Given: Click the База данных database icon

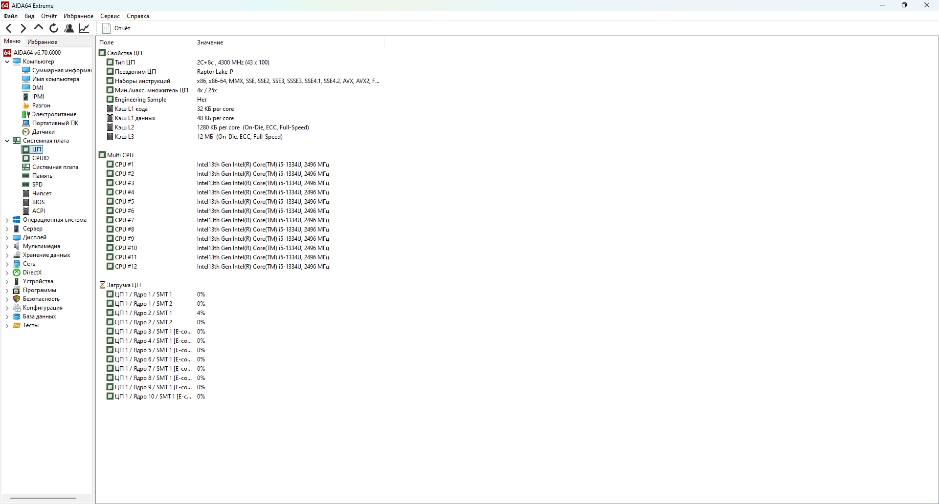Looking at the screenshot, I should (17, 316).
